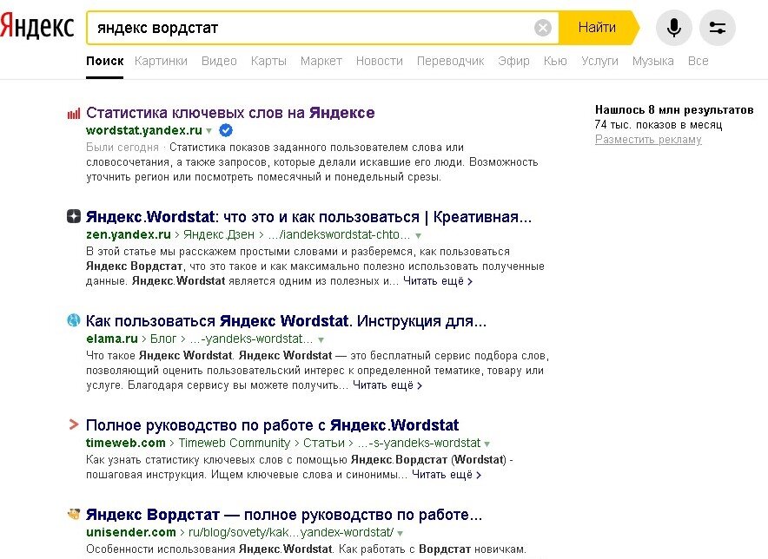This screenshot has width=768, height=559.
Task: Click the timeweb.com red arrow favicon
Action: click(x=74, y=424)
